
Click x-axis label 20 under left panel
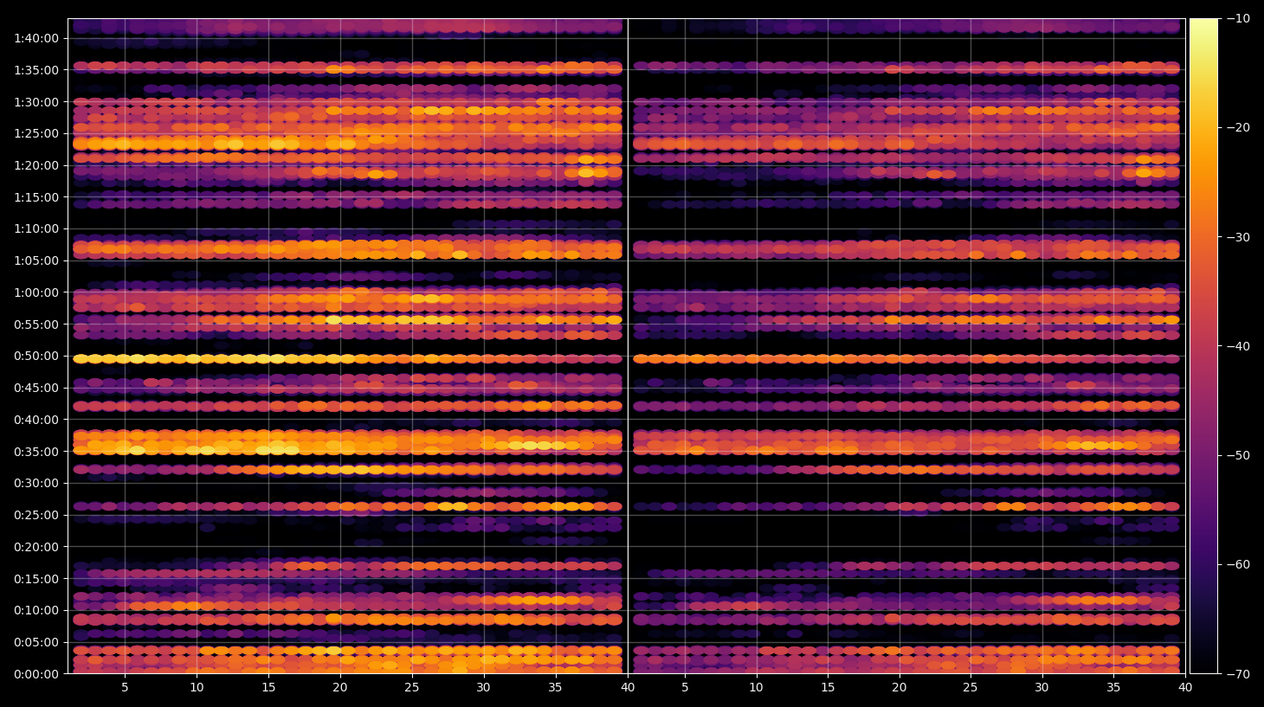340,688
